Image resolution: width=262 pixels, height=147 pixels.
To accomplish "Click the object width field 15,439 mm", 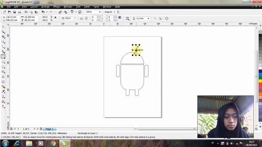I will 31,17.
